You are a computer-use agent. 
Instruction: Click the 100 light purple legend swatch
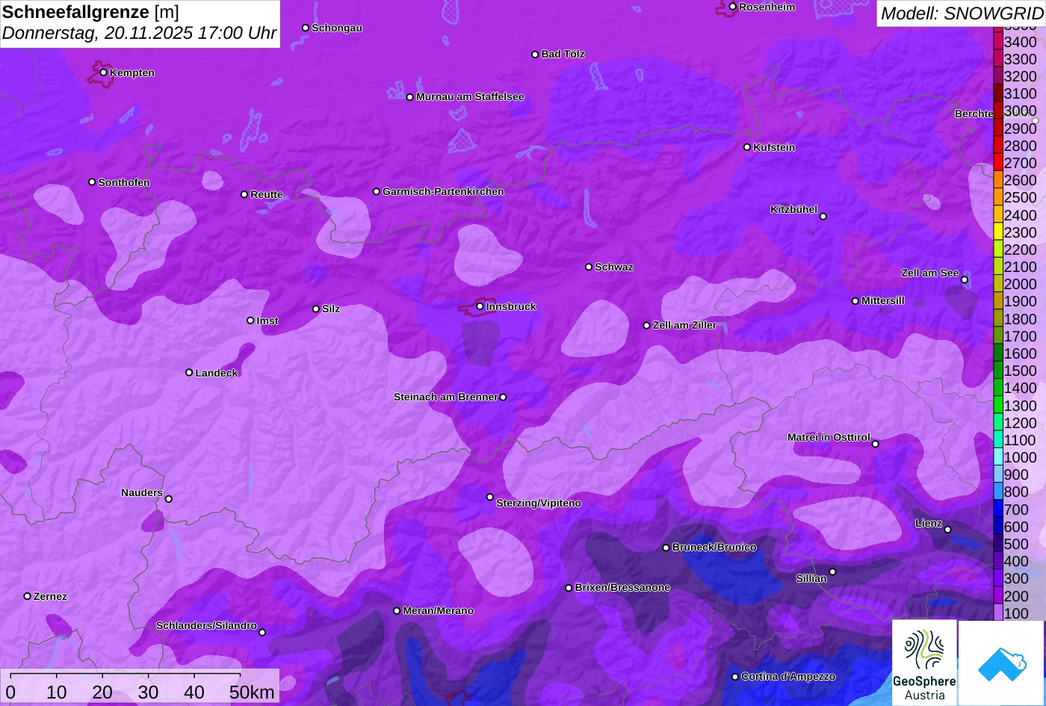click(x=997, y=613)
